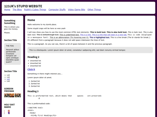Click 'This is highlighted text.' phrase
This screenshot has height=117, width=157.
pos(100,37)
